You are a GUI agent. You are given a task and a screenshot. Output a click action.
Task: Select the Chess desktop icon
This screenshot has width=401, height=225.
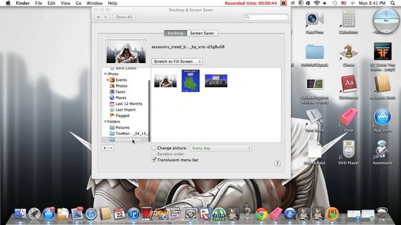click(x=348, y=52)
